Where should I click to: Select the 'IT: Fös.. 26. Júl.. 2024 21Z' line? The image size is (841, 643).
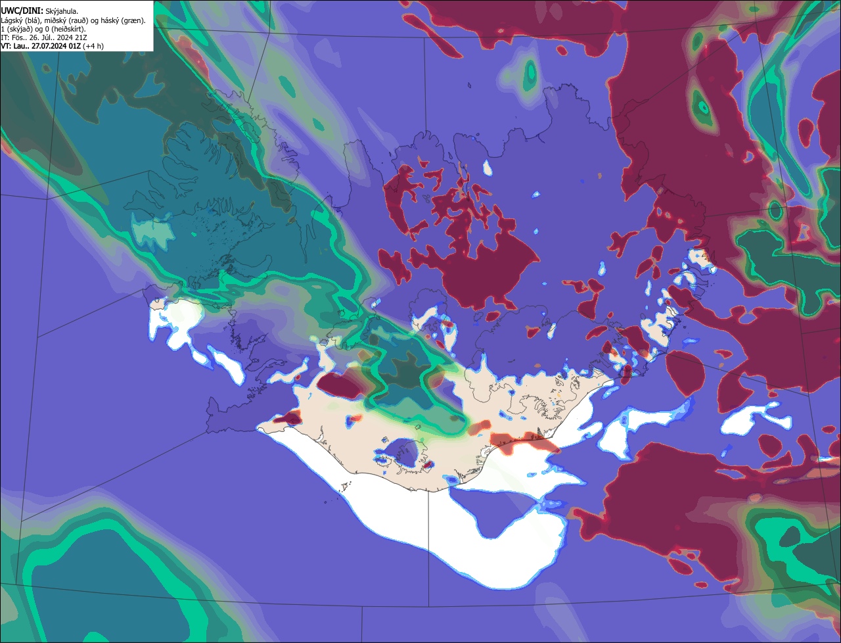(x=43, y=37)
